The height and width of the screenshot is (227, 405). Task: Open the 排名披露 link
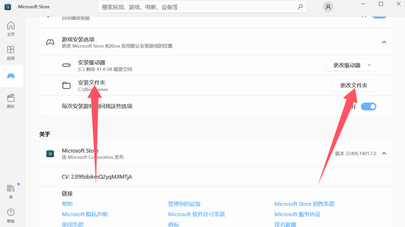(286, 224)
